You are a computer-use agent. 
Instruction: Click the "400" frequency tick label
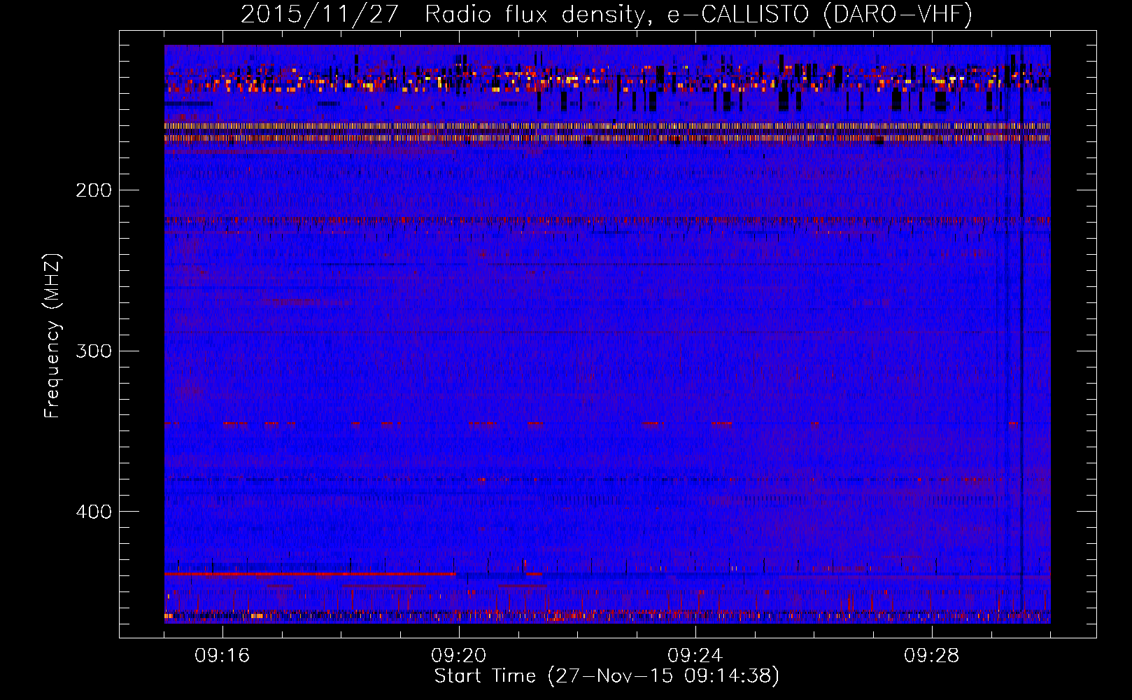coord(94,512)
